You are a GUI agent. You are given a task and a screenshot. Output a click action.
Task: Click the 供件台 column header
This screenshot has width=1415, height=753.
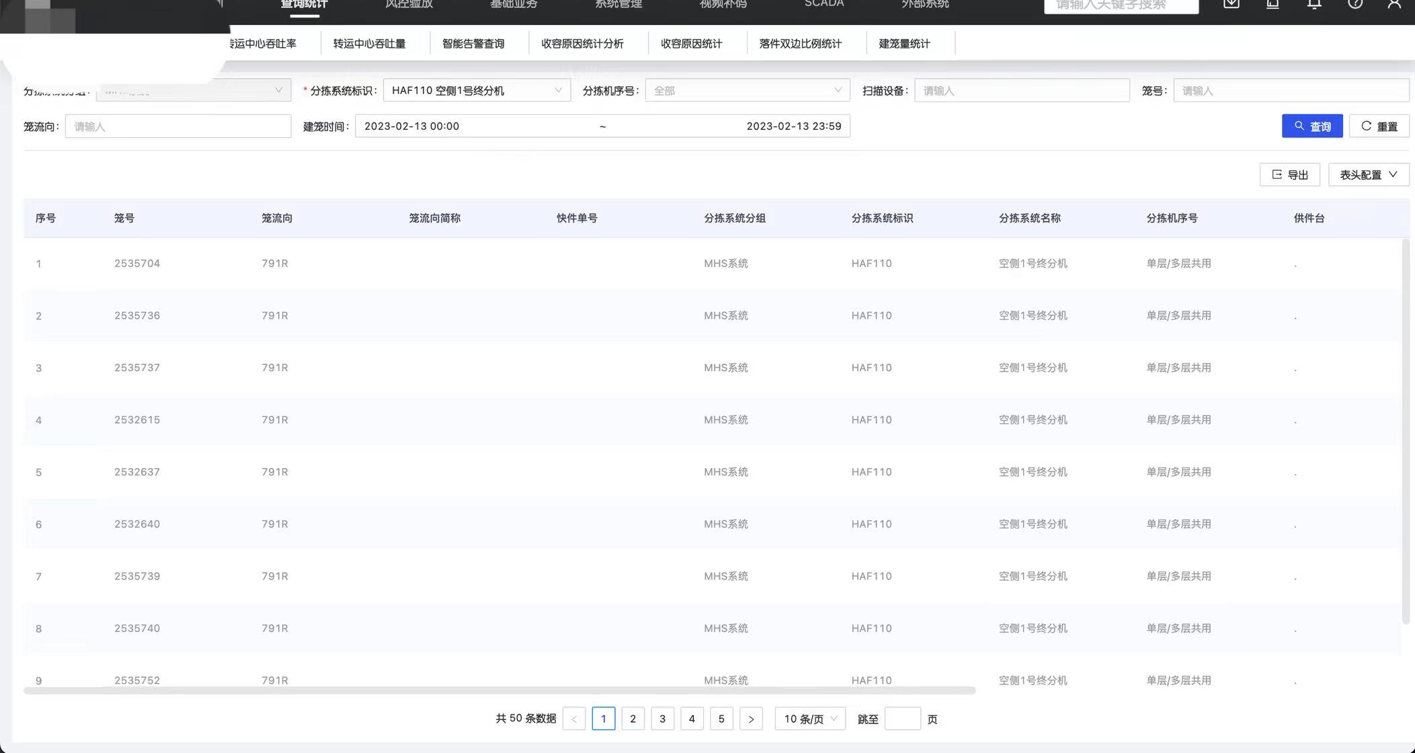(x=1309, y=219)
